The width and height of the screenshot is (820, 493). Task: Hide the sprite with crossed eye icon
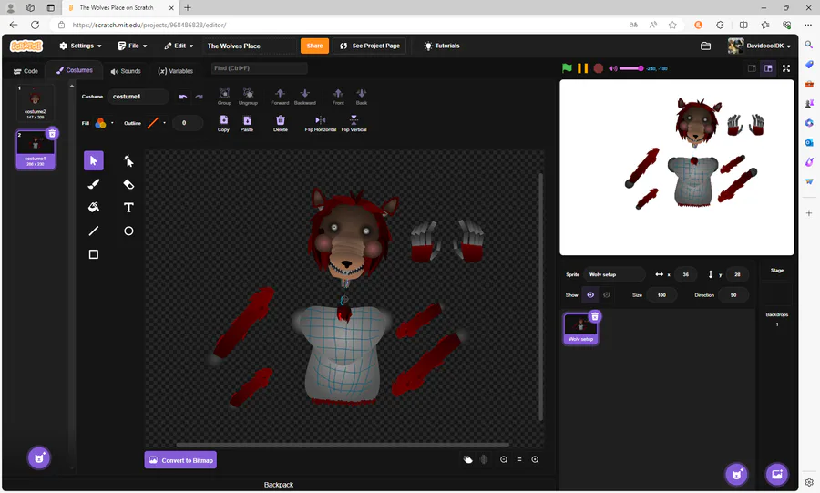click(607, 295)
